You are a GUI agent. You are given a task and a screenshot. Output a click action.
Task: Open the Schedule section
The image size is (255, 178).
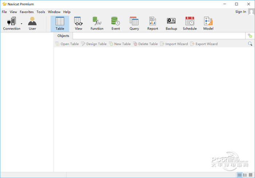[190, 24]
